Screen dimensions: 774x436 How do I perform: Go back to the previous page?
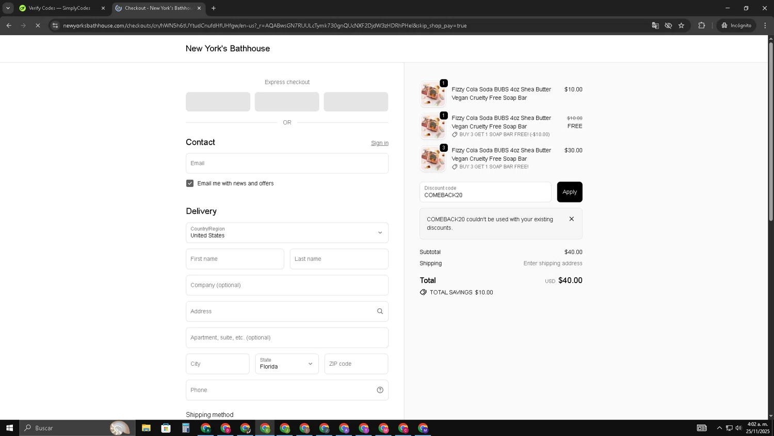coord(9,25)
